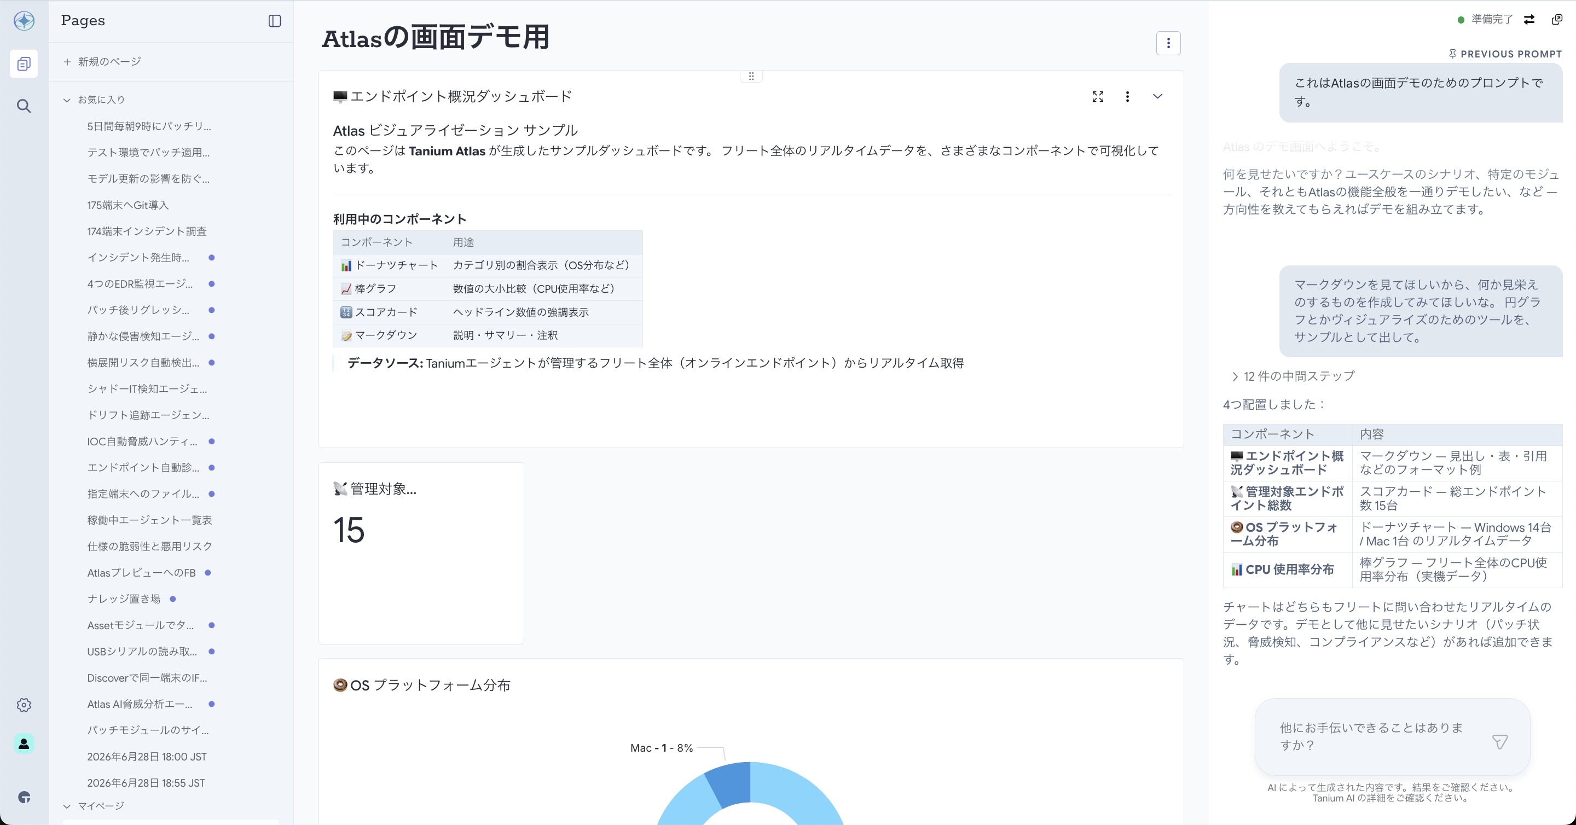Open page 174端末インシデント調査

click(147, 231)
